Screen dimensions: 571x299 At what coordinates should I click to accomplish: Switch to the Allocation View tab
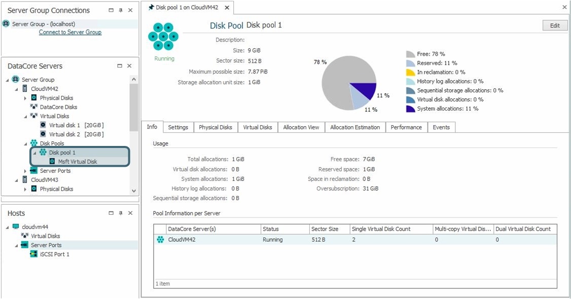point(301,127)
